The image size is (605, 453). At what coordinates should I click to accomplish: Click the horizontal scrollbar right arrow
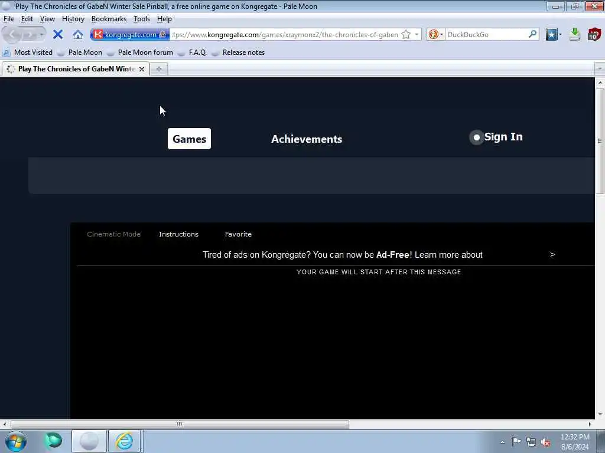tap(590, 424)
